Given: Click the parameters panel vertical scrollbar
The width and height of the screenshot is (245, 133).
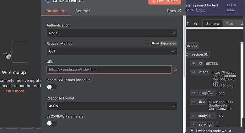Looking at the screenshot, I should [184, 46].
